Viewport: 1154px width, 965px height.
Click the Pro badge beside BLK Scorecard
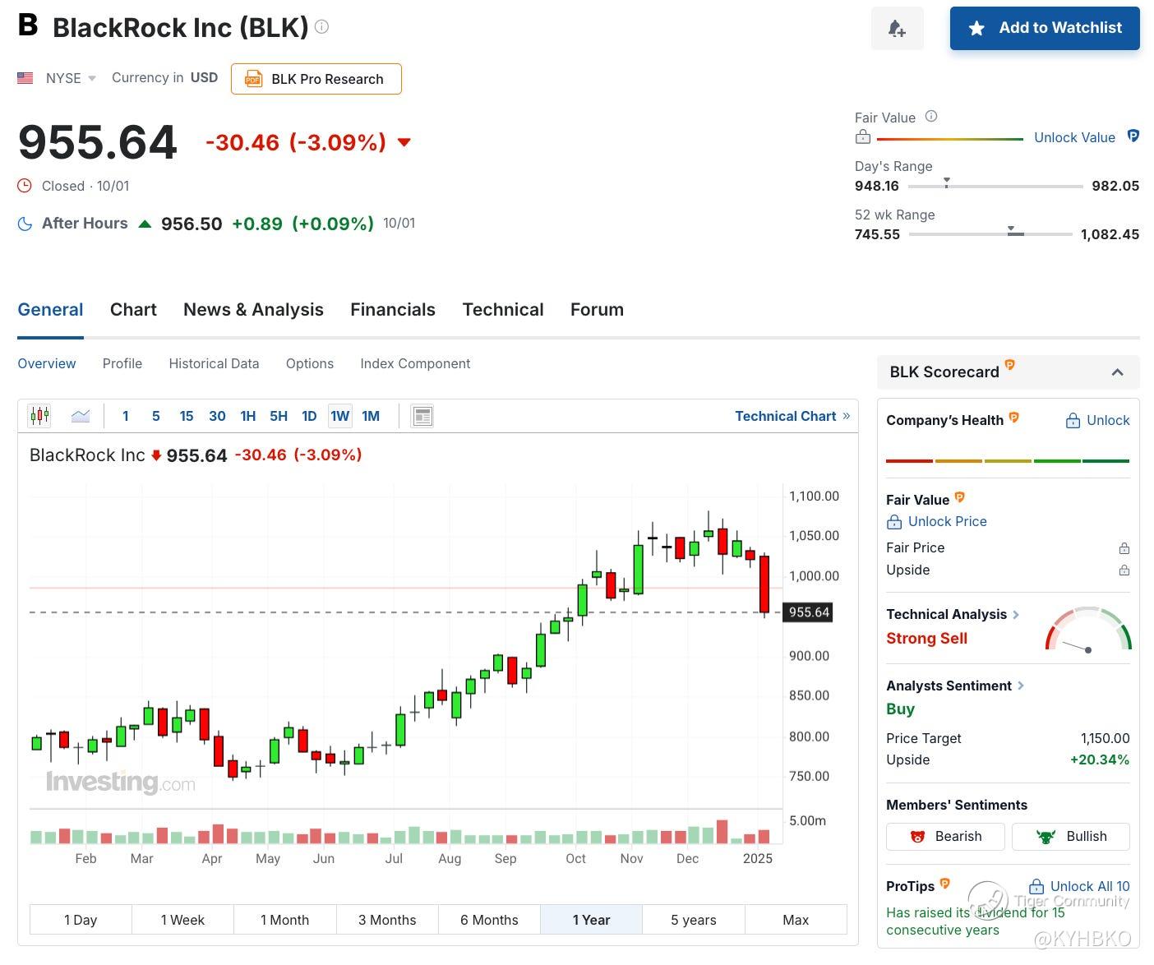[x=1010, y=364]
